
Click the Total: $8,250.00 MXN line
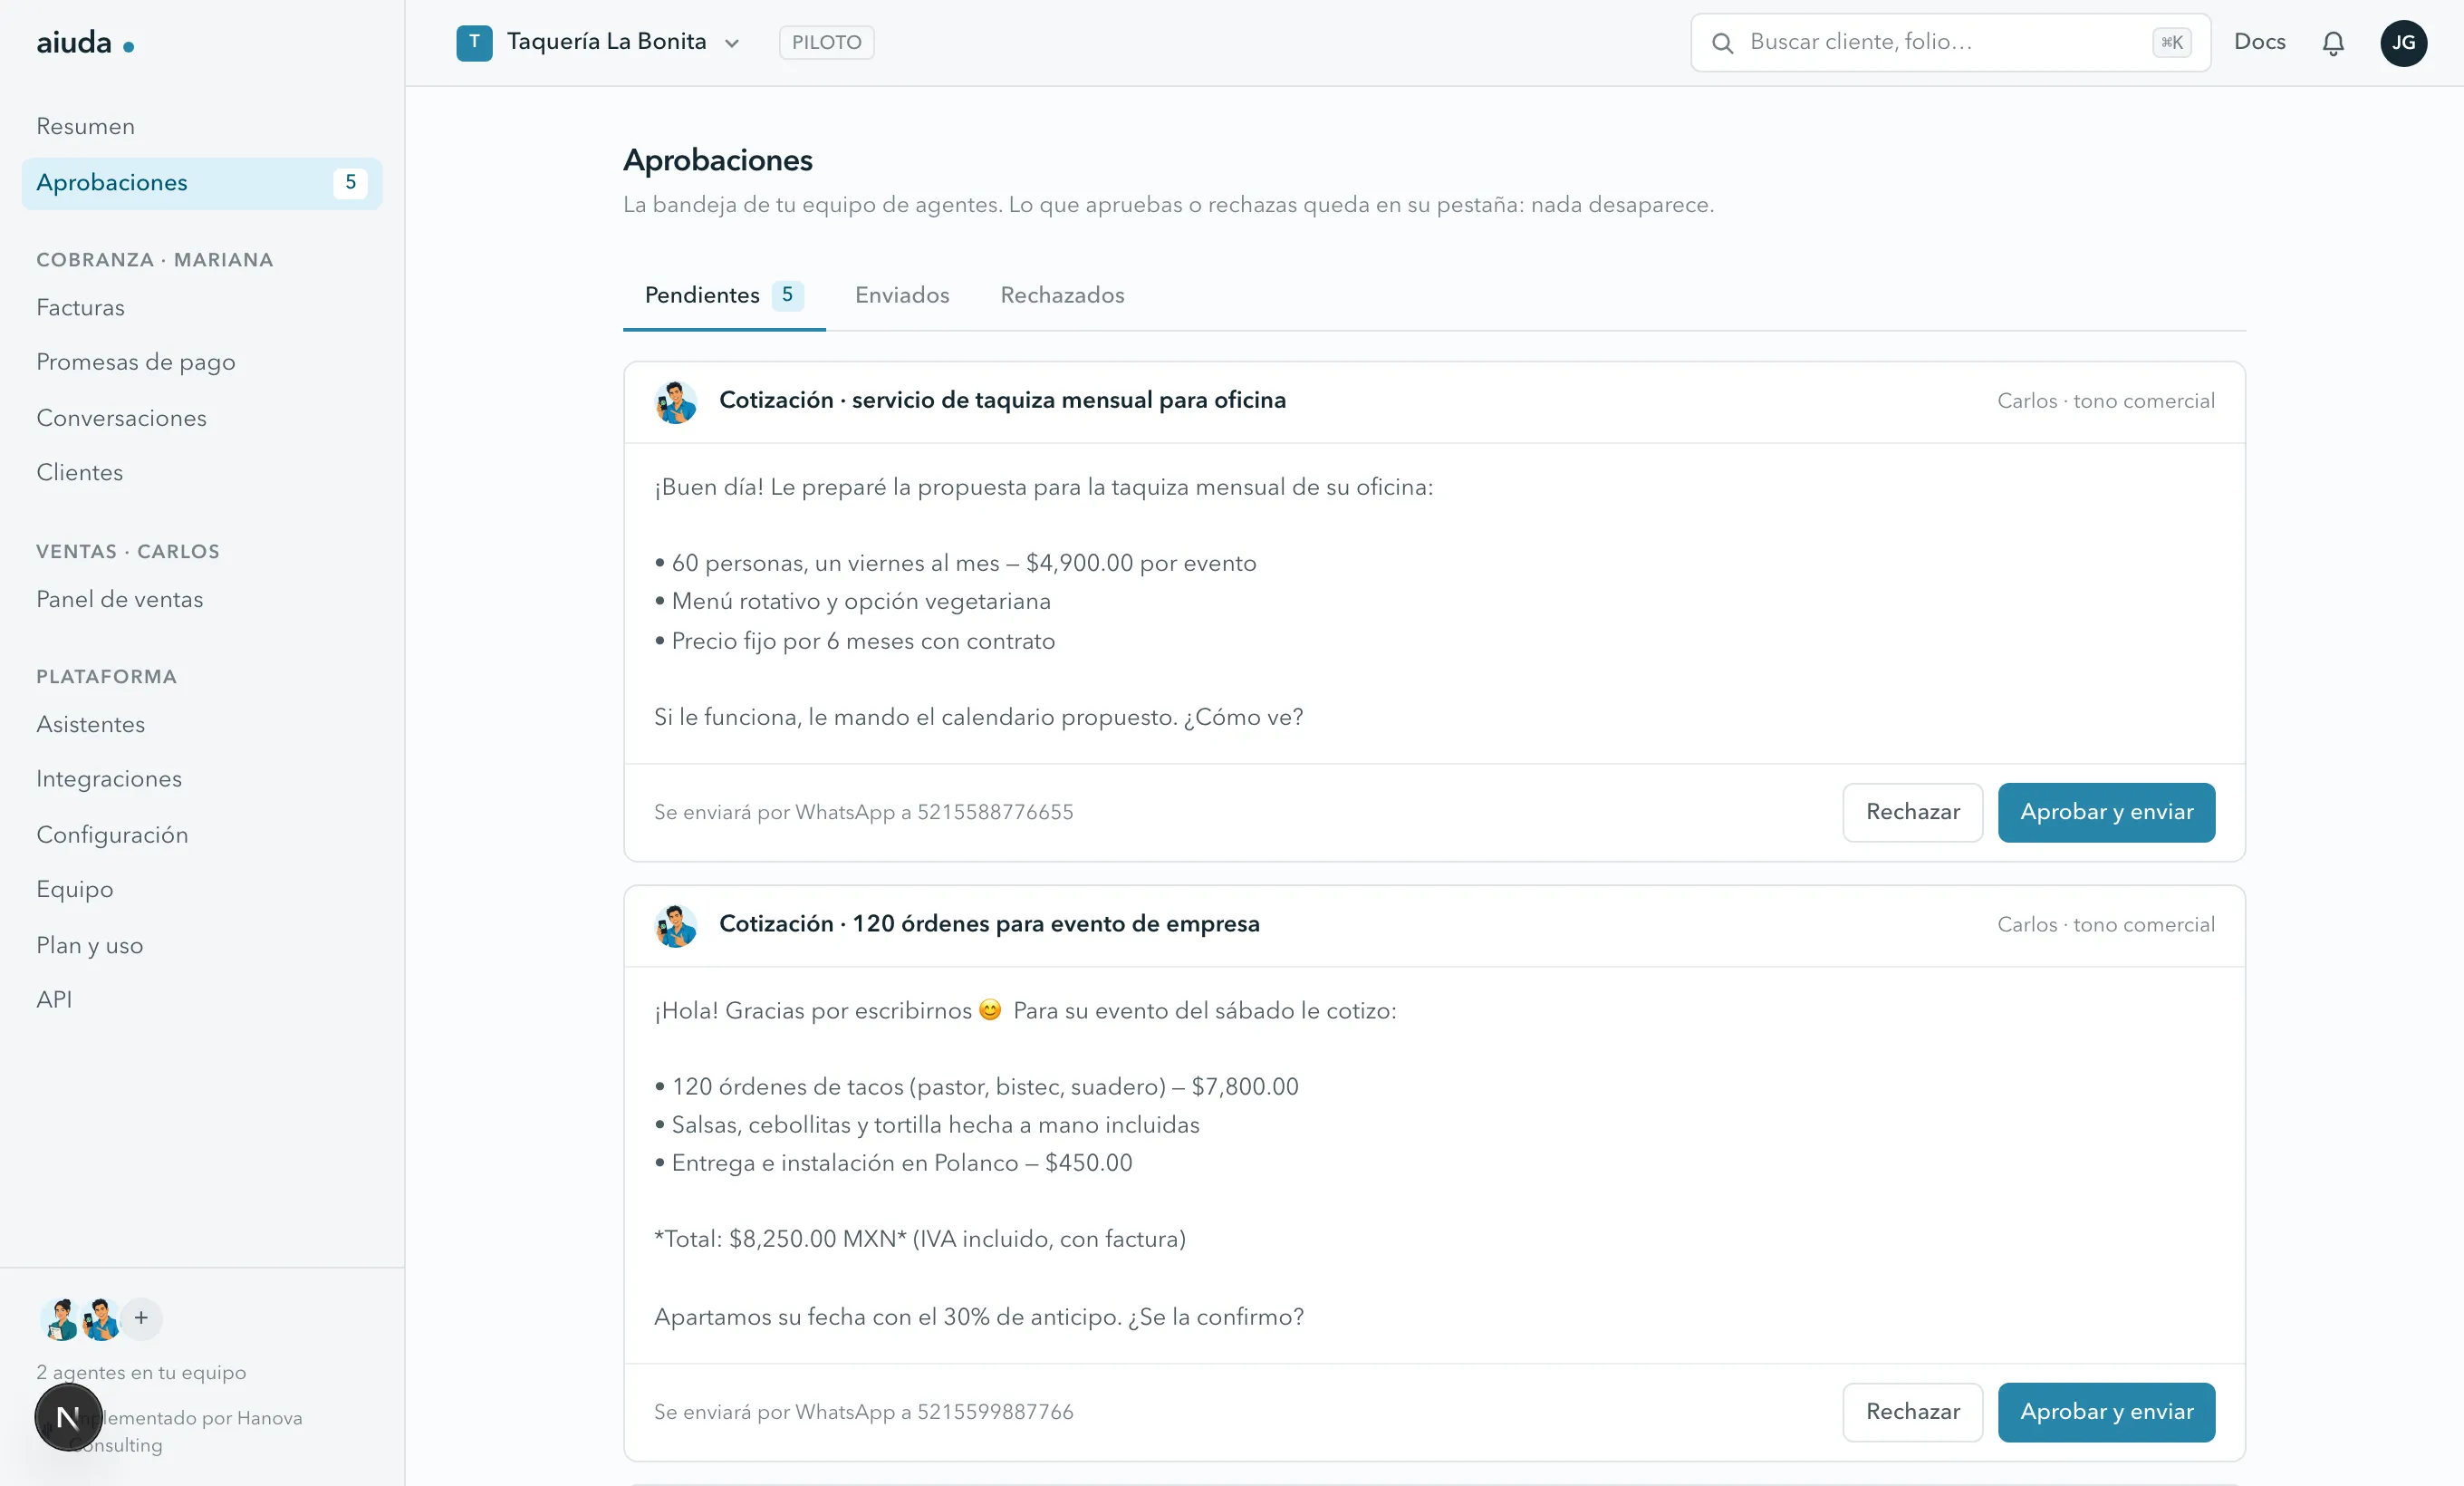coord(919,1239)
